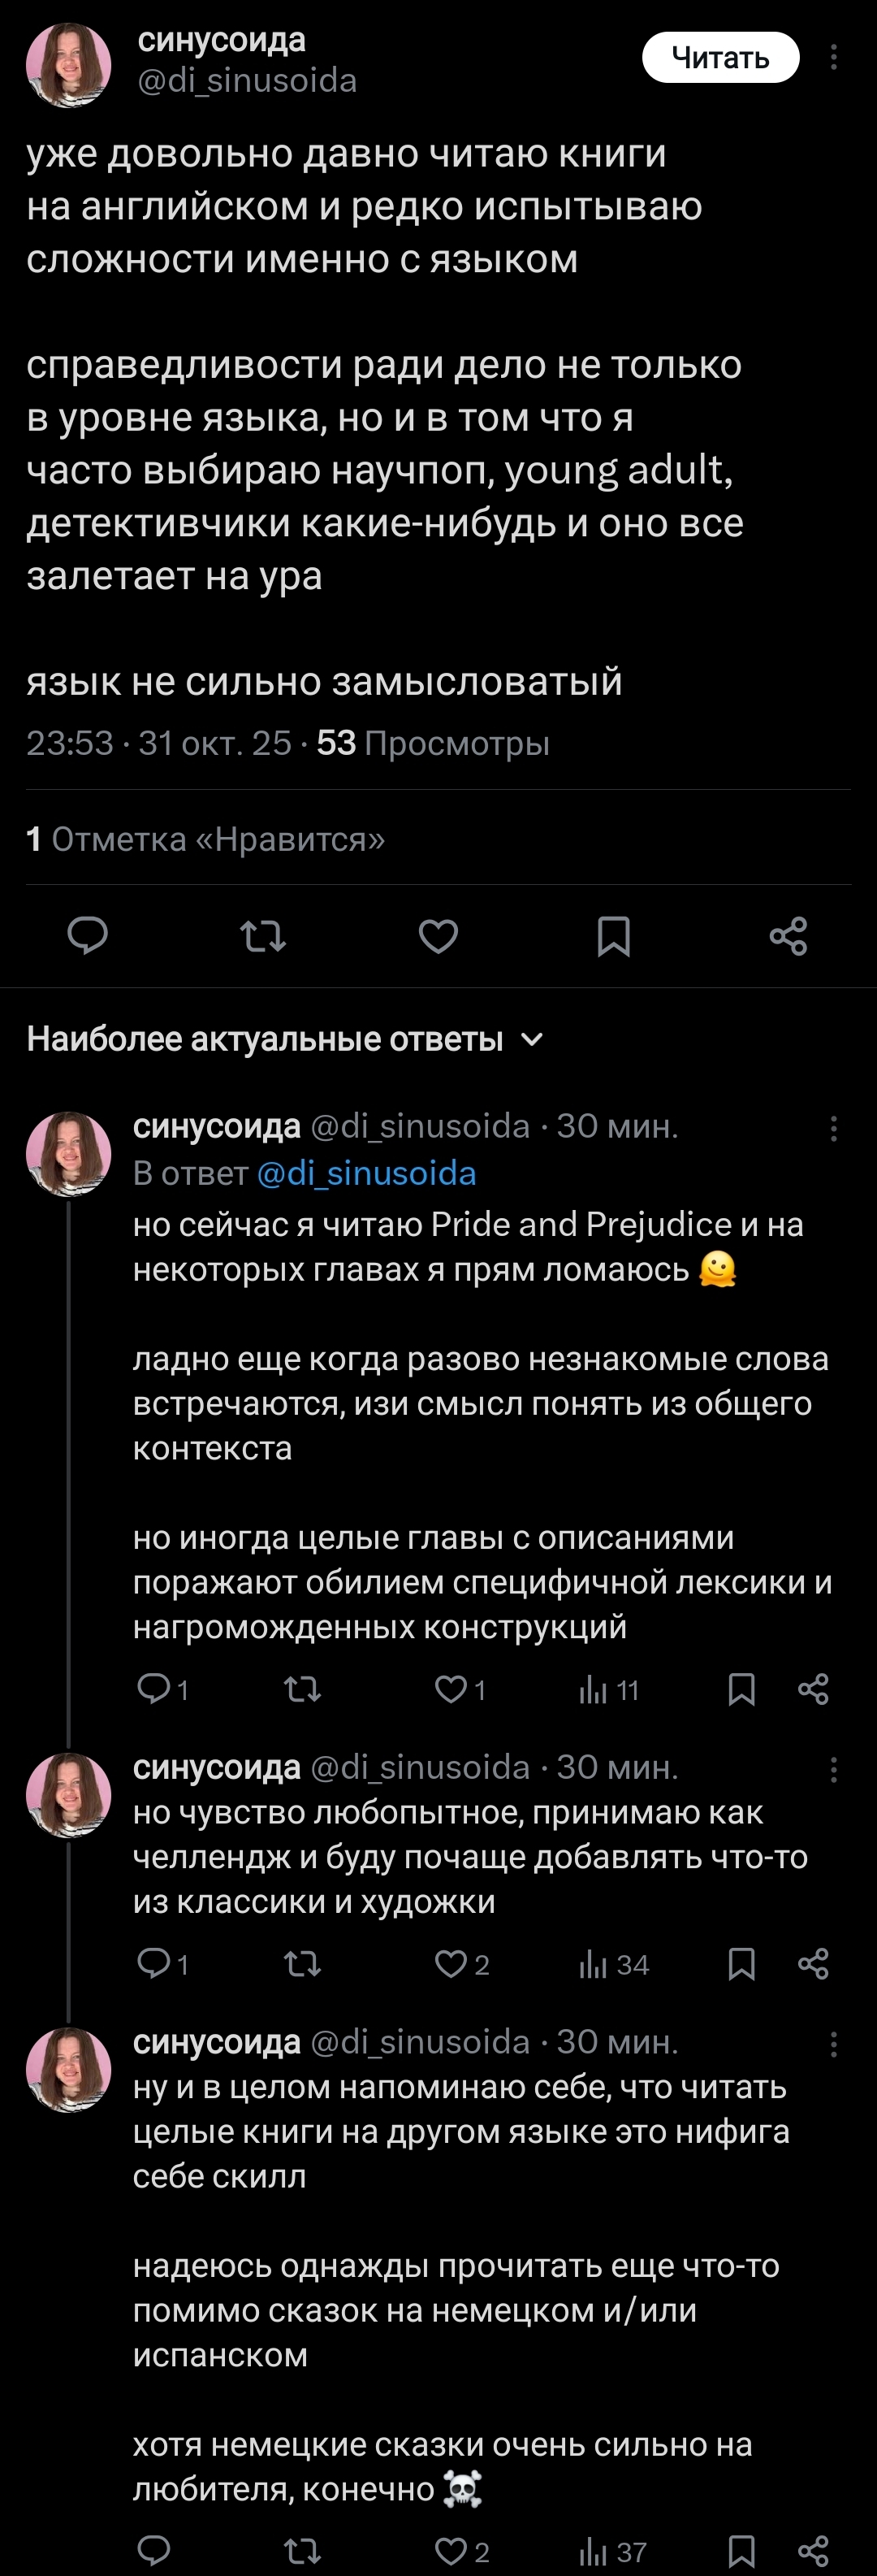The height and width of the screenshot is (2576, 877).
Task: Like the Pride and Prejudice reply
Action: (451, 1689)
